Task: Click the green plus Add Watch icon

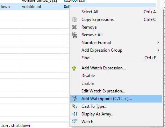Action: pyautogui.click(x=74, y=68)
